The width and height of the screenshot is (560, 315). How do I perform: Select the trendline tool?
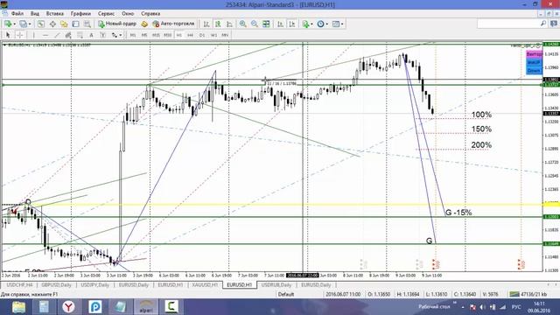57,35
